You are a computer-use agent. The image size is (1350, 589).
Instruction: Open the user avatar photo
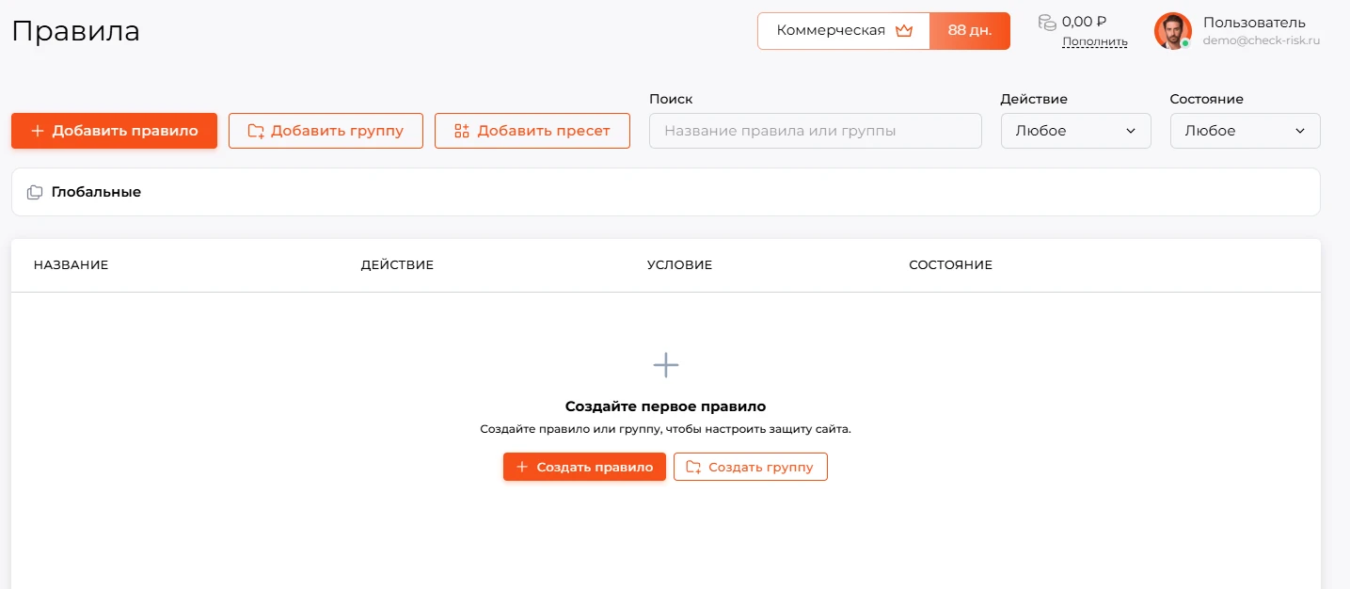tap(1172, 31)
